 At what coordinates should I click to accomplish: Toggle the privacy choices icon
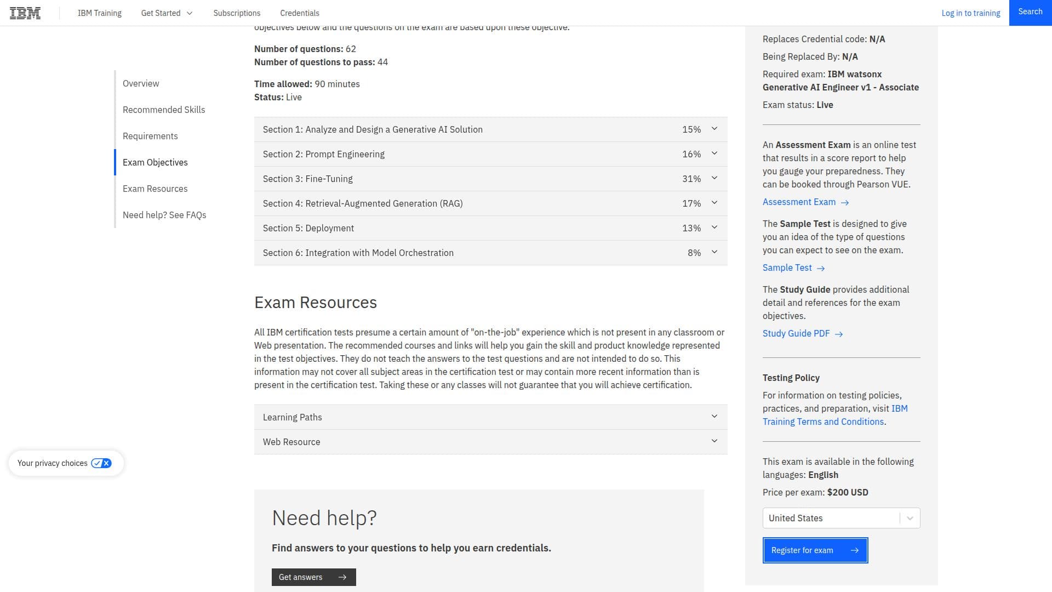[x=101, y=463]
